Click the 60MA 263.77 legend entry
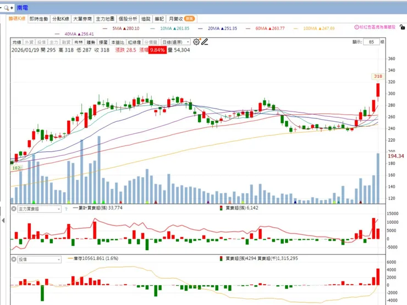Screen dimensions: 407x305 click(x=265, y=28)
